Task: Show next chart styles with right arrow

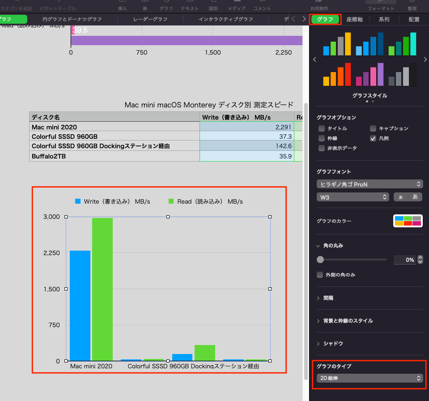Action: (425, 60)
